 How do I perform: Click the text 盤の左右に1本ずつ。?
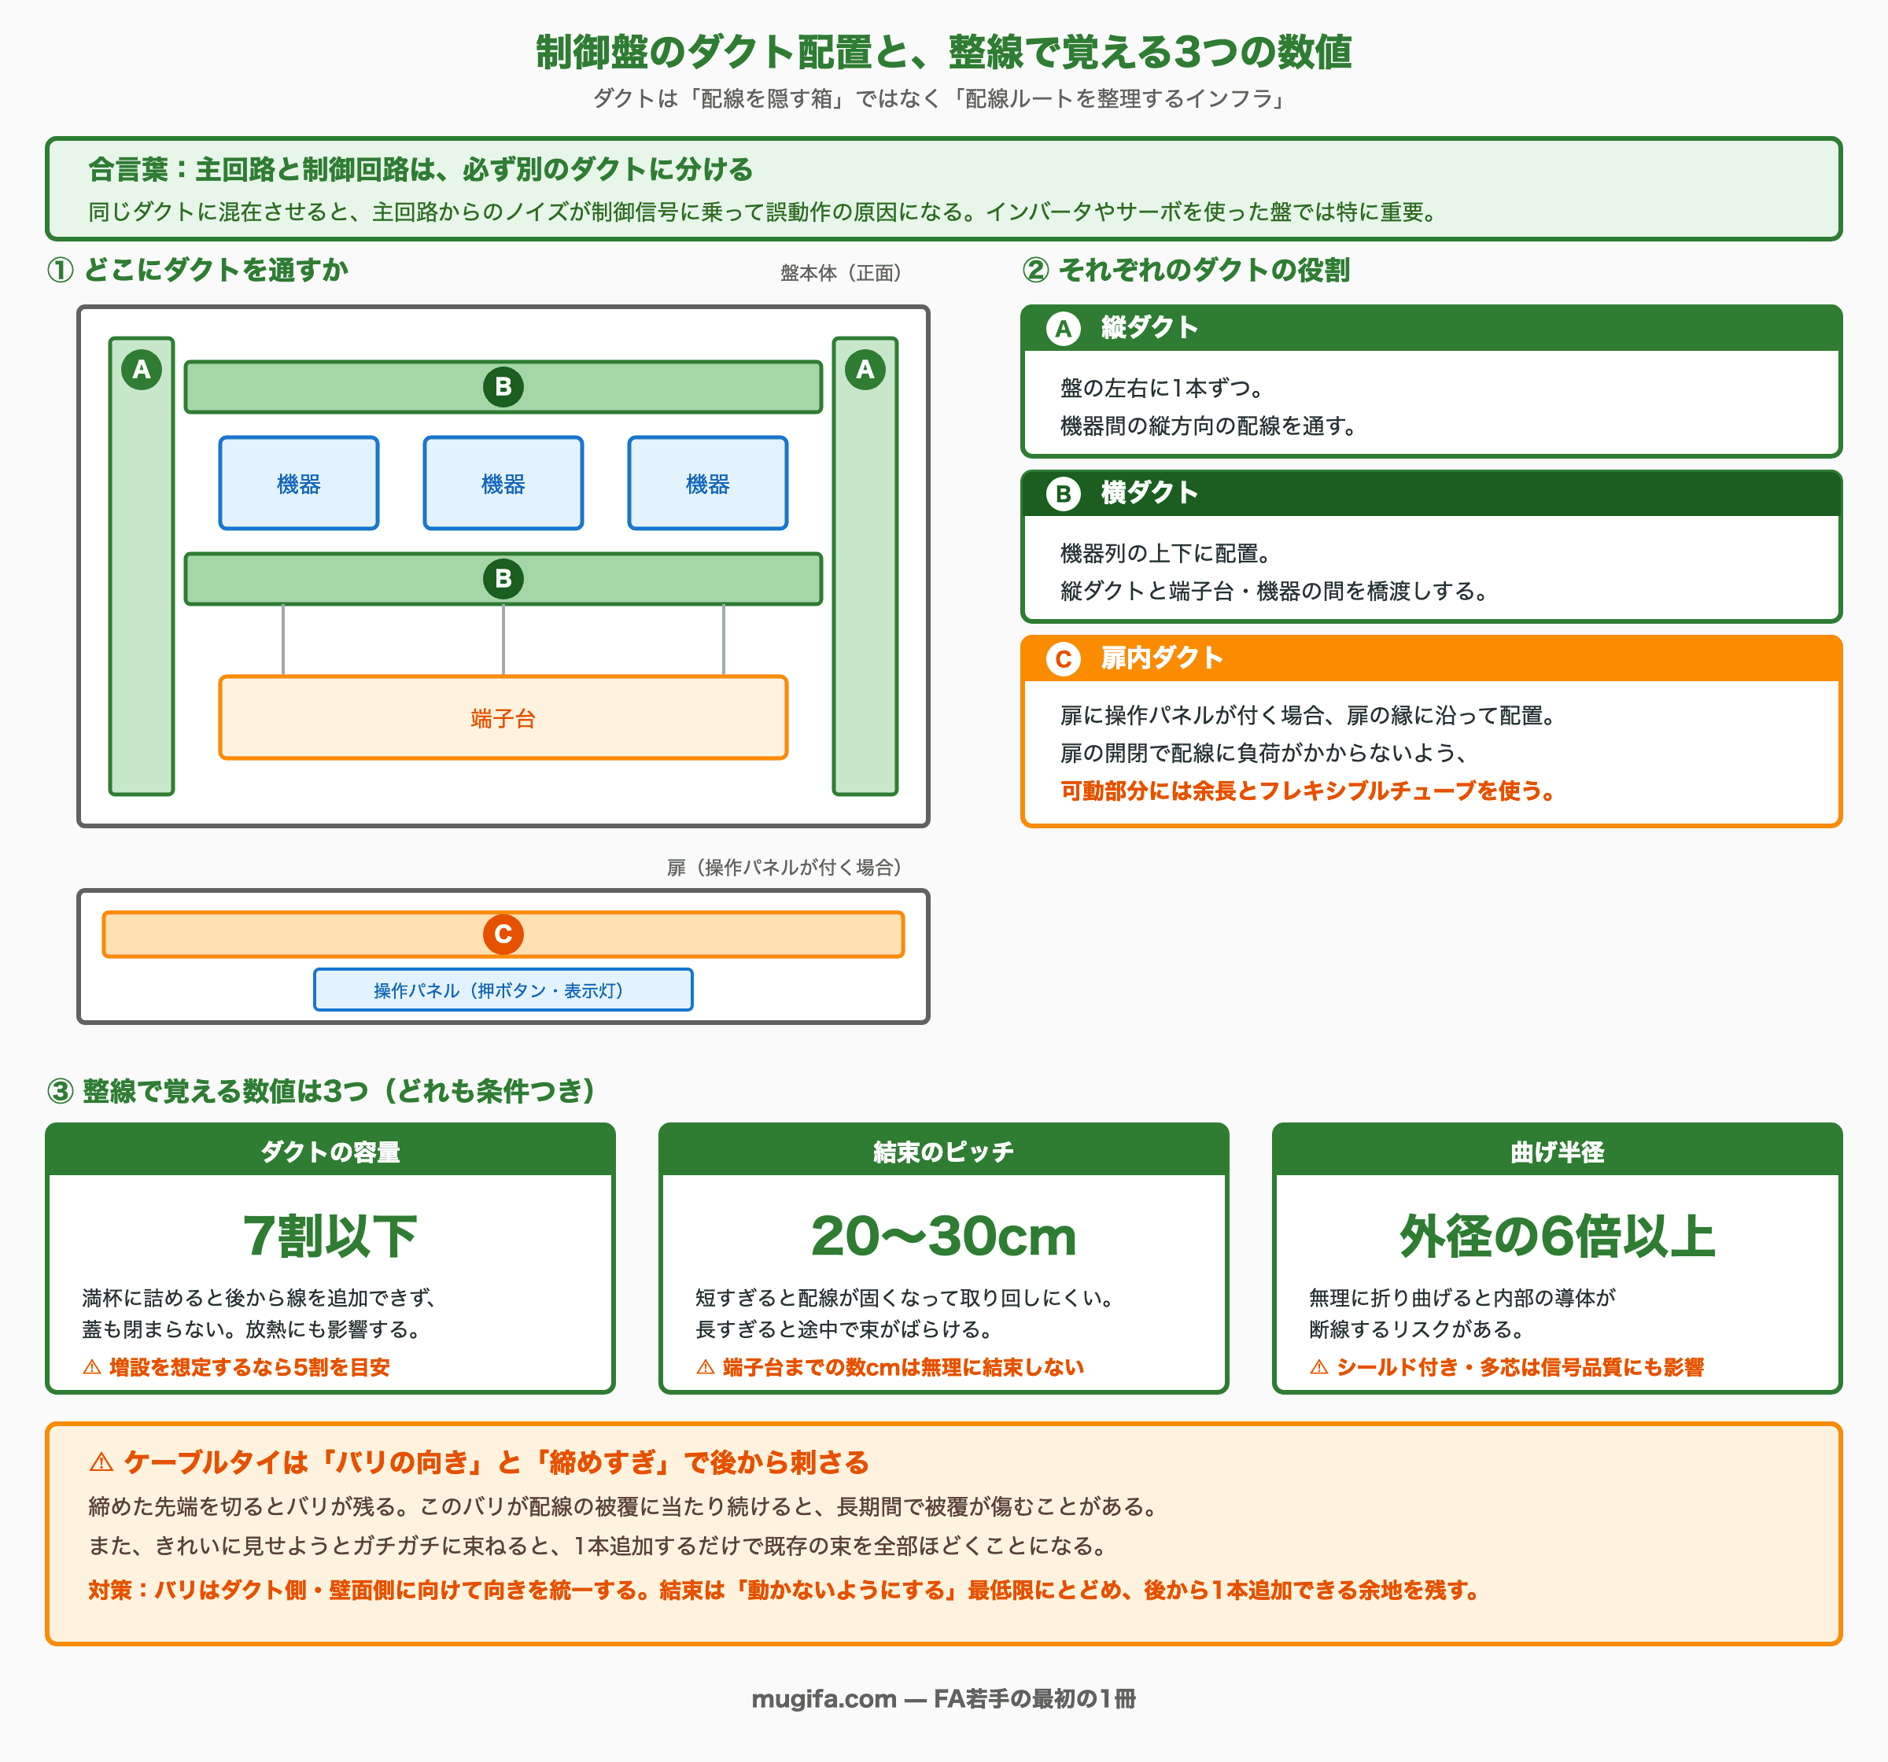1161,388
